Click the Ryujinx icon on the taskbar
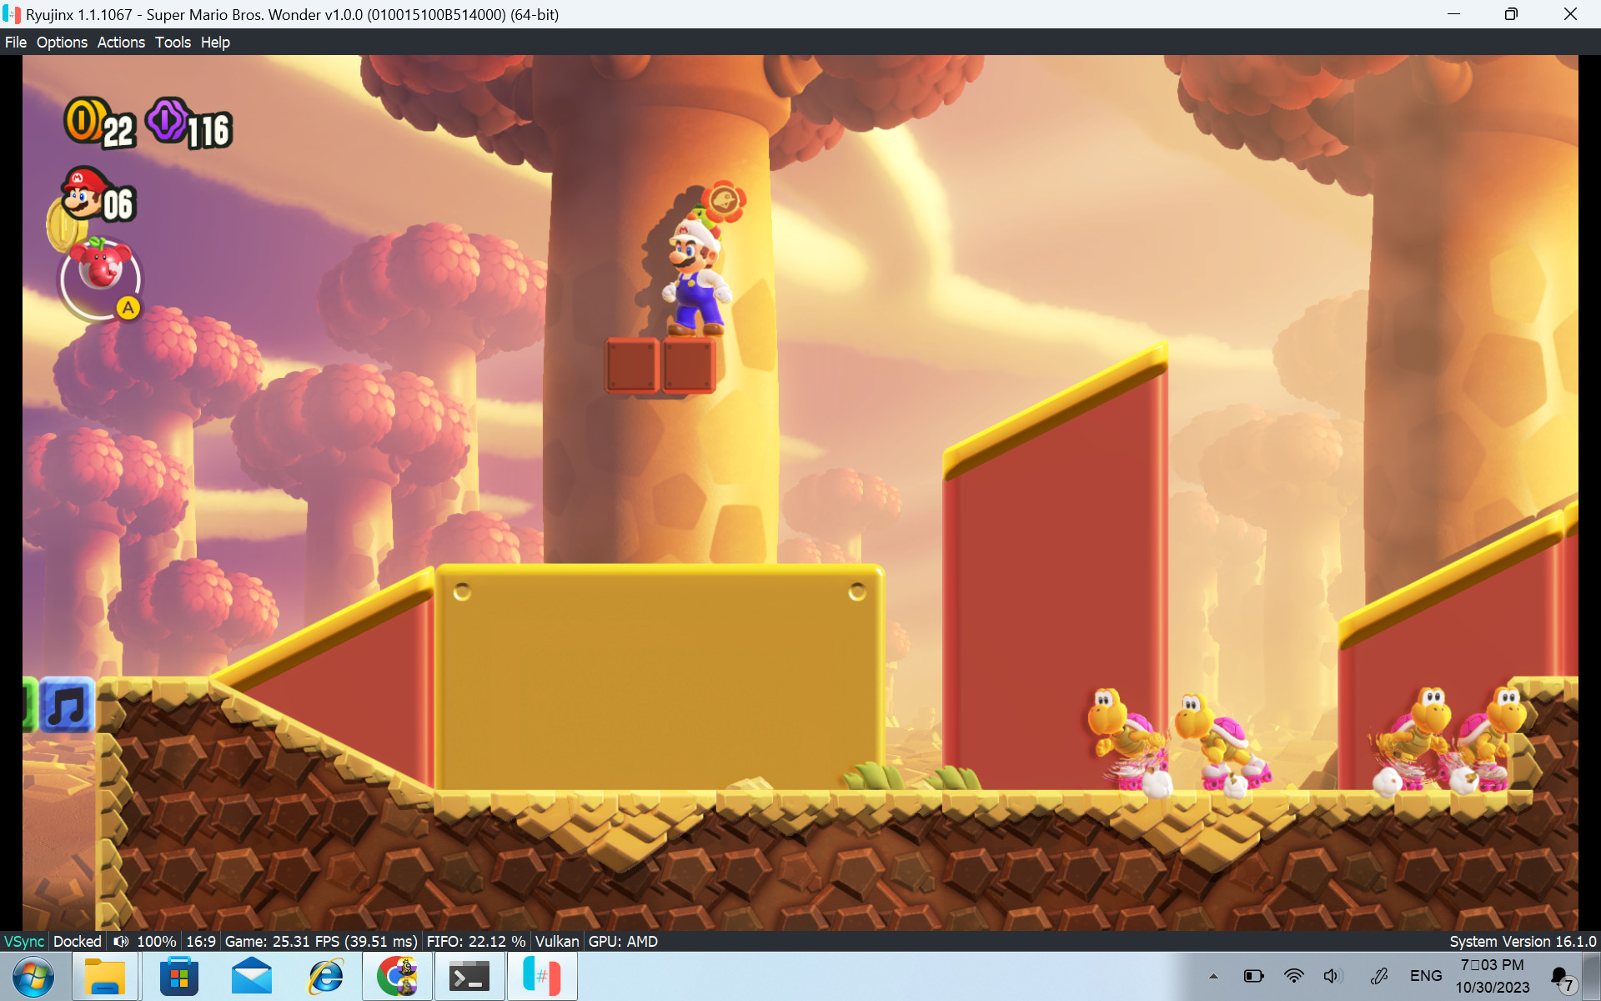This screenshot has width=1601, height=1001. point(542,975)
